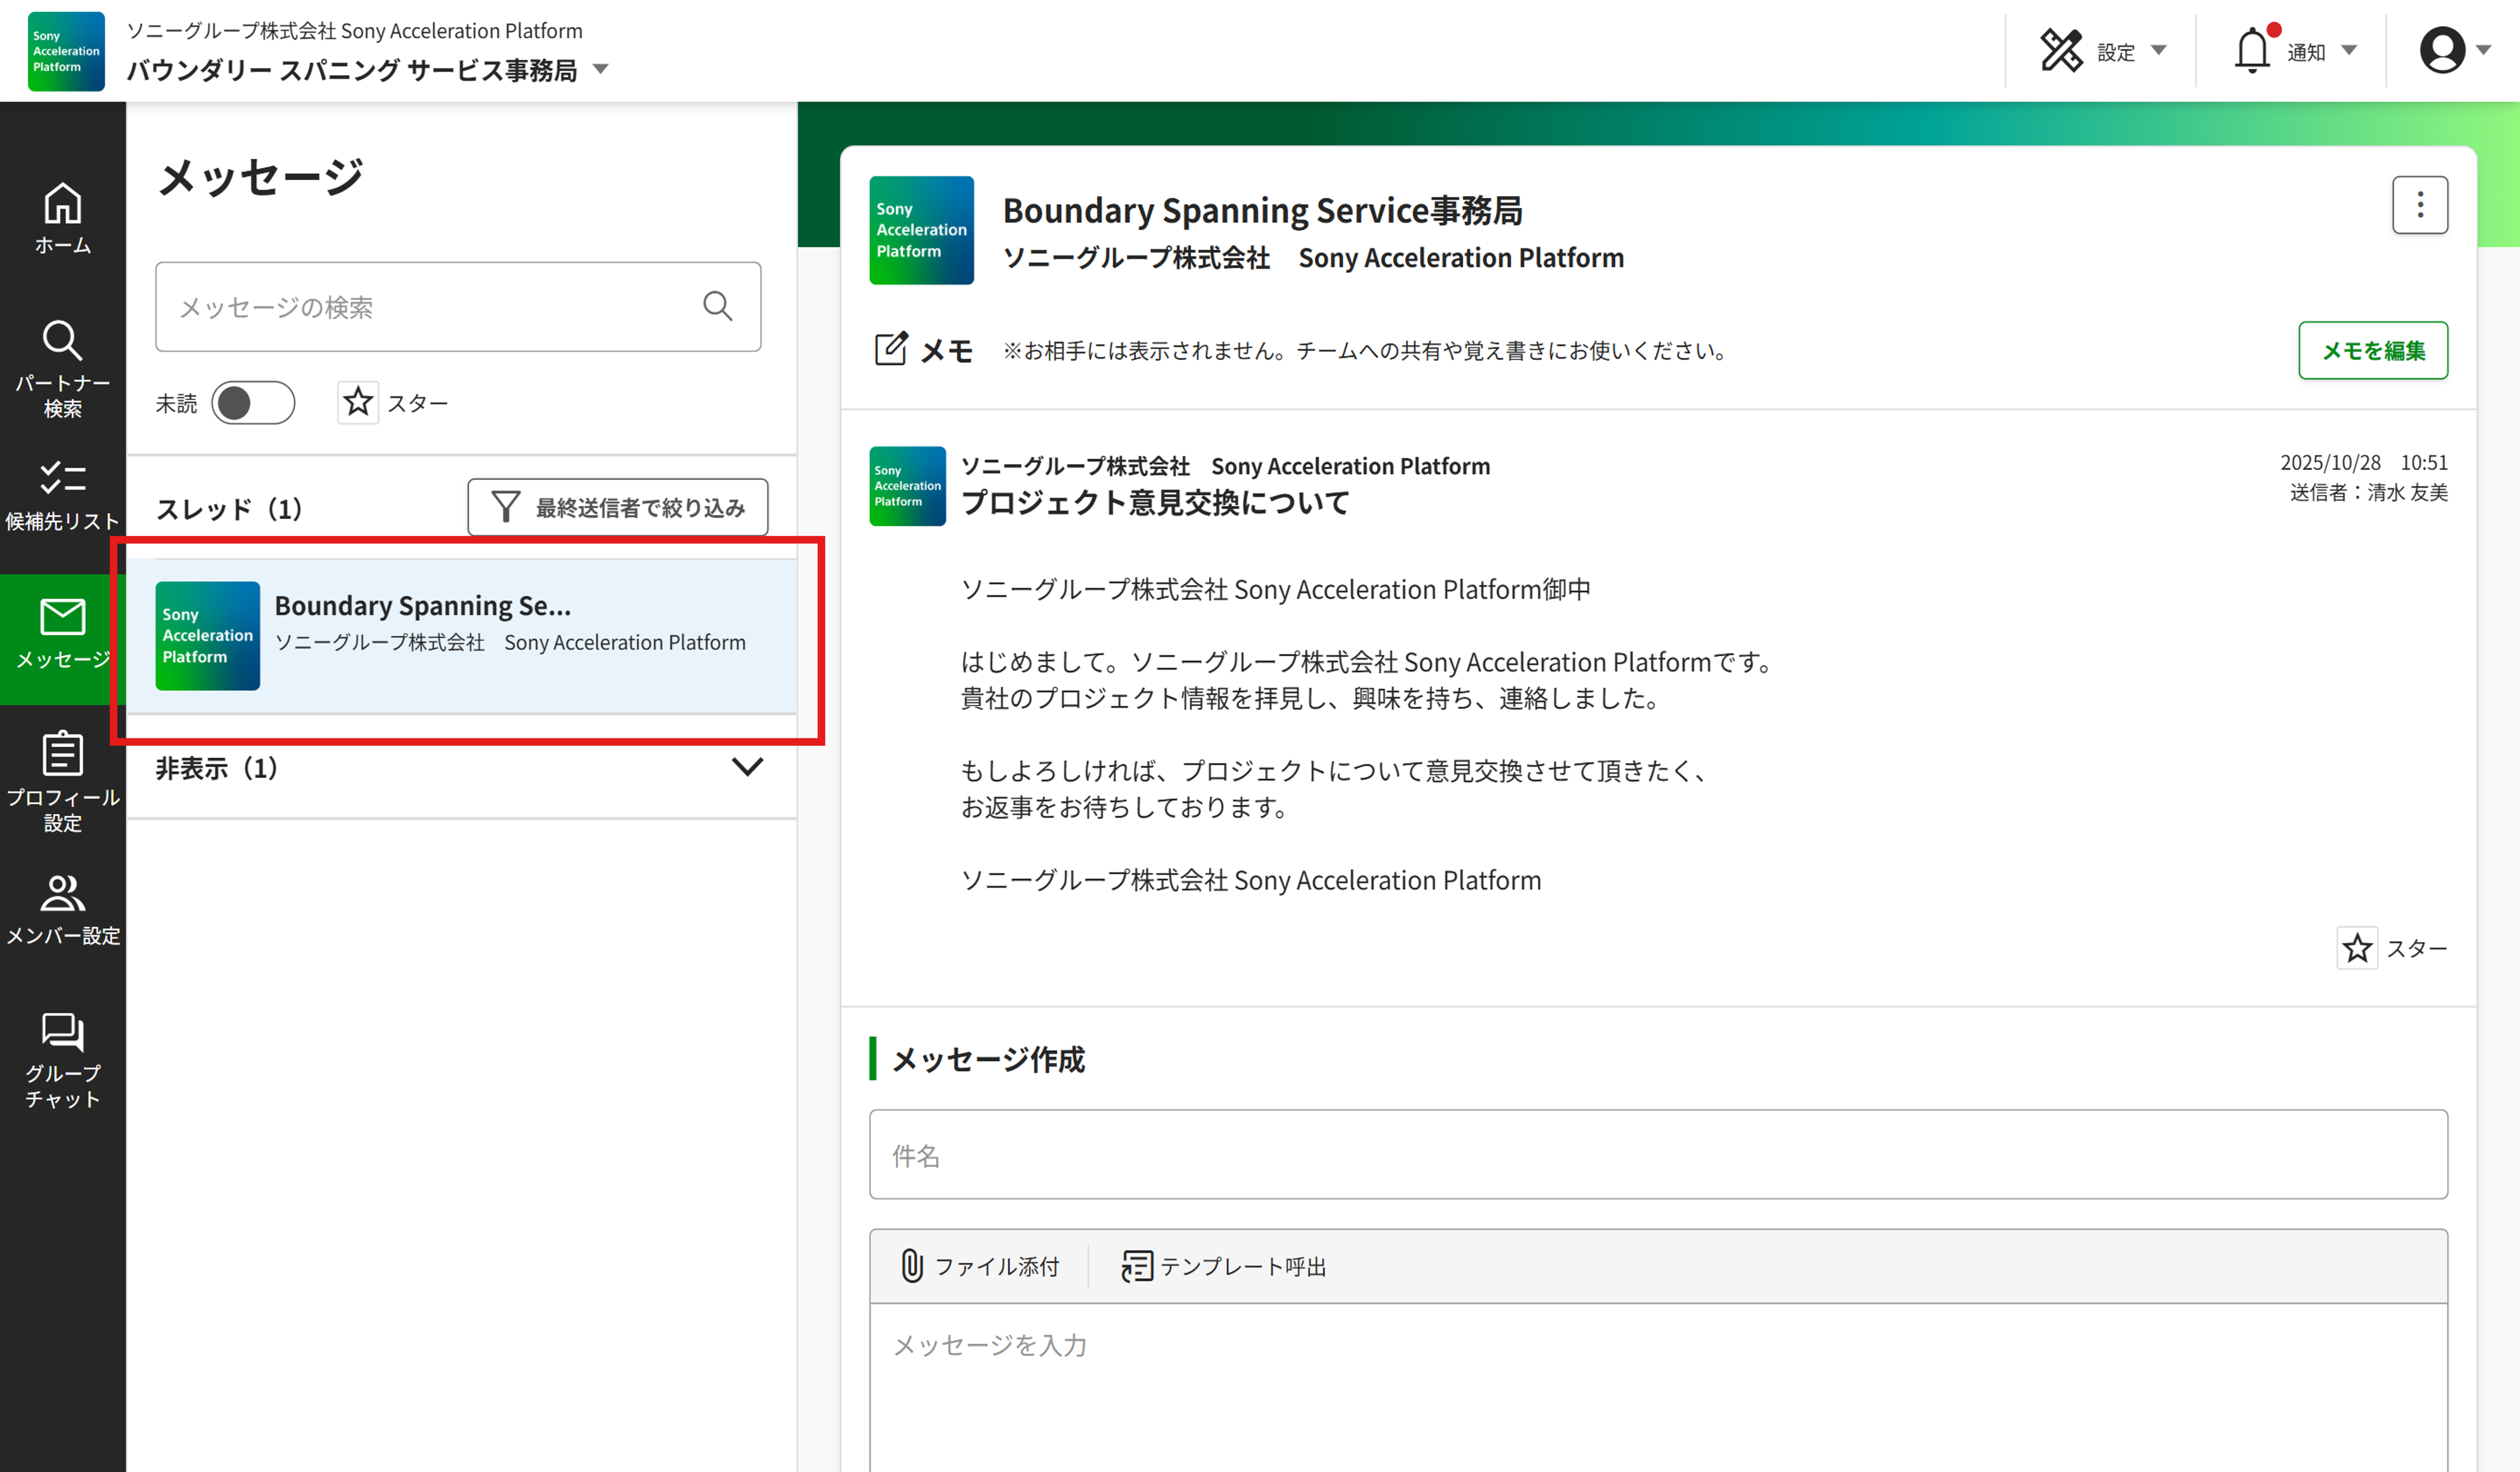Expand the hidden (非表示) threads section

[747, 767]
